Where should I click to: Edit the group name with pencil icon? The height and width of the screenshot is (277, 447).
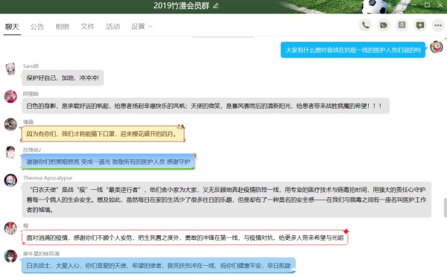[216, 6]
